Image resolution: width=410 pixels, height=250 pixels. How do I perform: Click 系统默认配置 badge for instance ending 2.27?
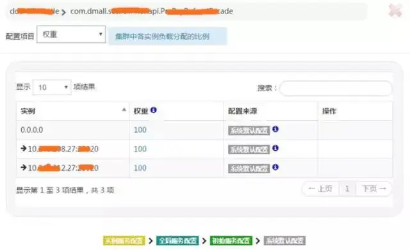(249, 169)
